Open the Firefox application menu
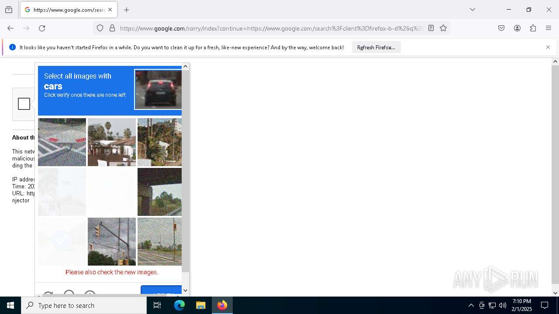Screen dimensions: 559x314 (x=549, y=28)
